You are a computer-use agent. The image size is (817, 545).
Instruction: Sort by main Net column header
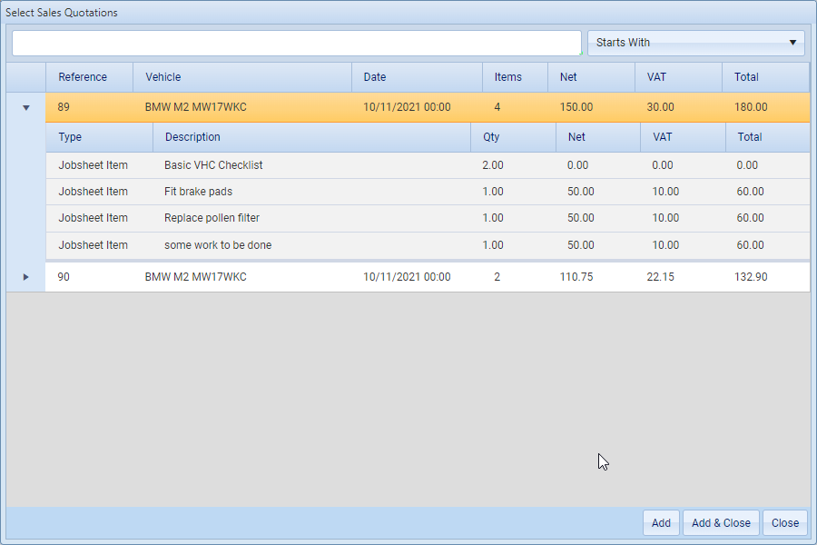tap(591, 77)
